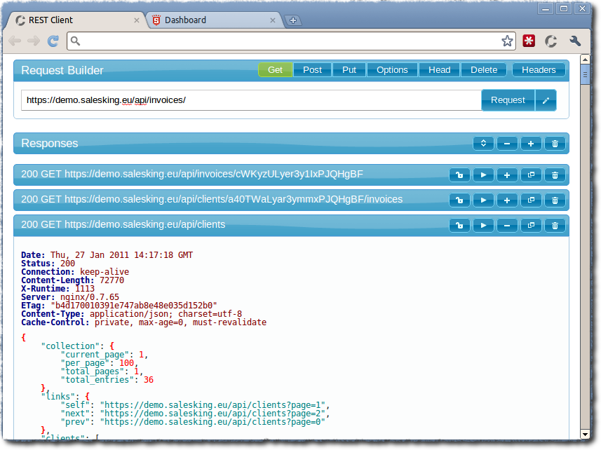Click the Responses panel title
The width and height of the screenshot is (601, 450).
[50, 143]
